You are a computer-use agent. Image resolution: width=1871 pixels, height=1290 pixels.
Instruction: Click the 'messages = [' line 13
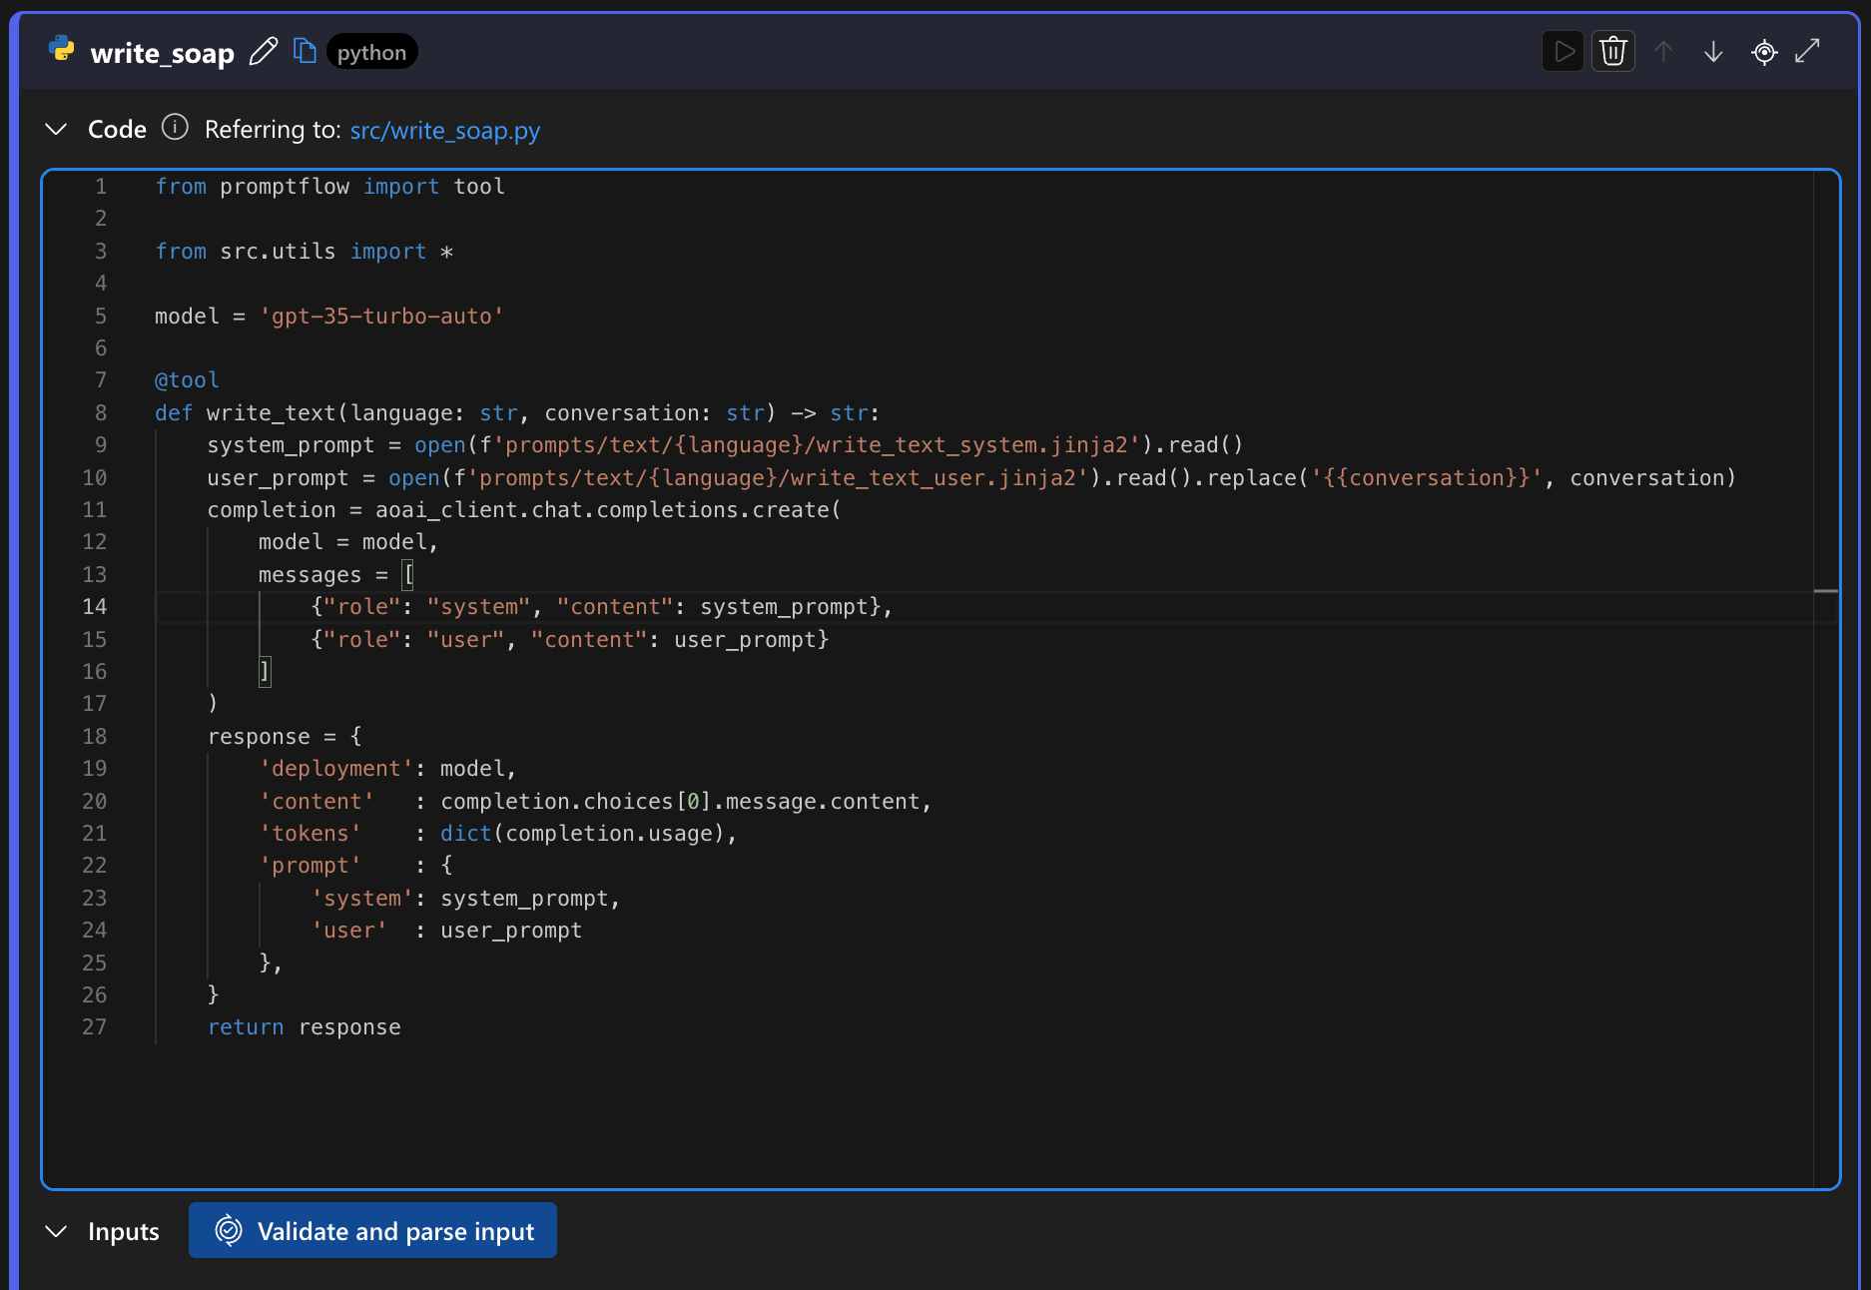(336, 575)
